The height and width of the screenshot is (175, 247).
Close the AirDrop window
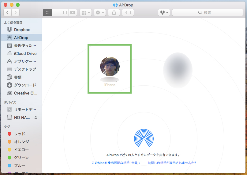[x=6, y=5]
